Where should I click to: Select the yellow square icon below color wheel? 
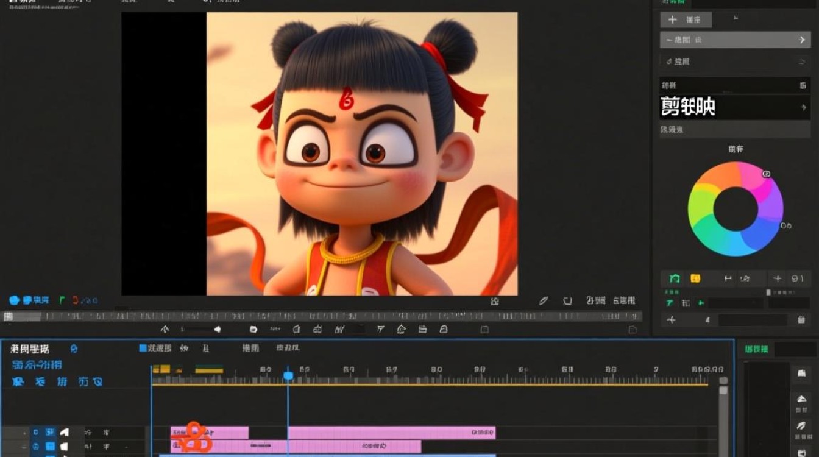(695, 278)
